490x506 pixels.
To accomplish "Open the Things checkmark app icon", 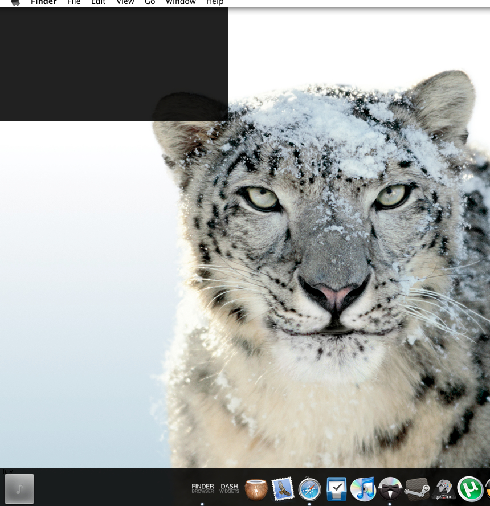I will pyautogui.click(x=337, y=489).
